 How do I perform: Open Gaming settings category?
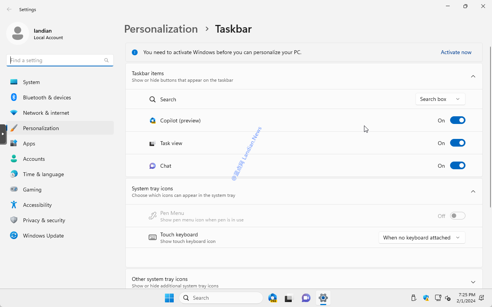60,190
